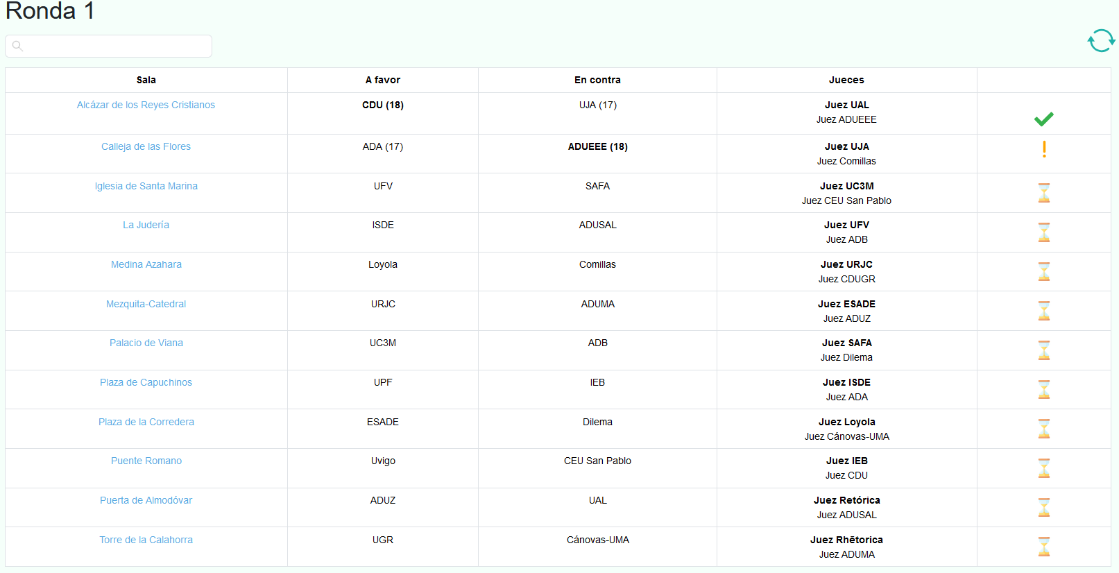Click hourglass icon in Plaza de la Corredera row
1119x573 pixels.
pyautogui.click(x=1044, y=429)
